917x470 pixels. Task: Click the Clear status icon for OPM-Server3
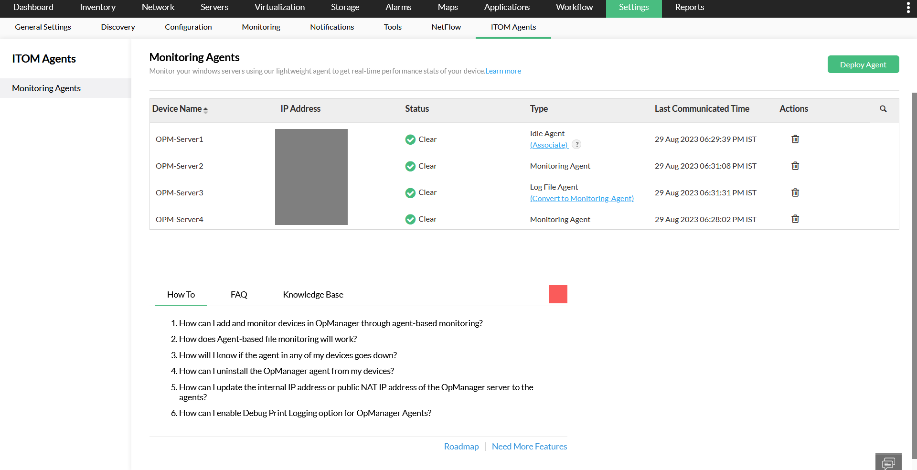[410, 193]
